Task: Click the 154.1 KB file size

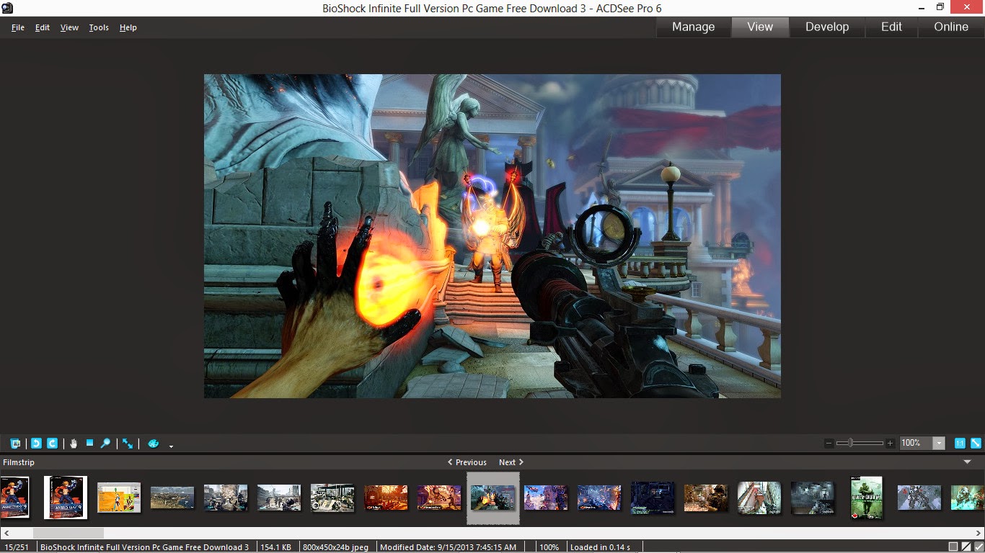Action: click(275, 547)
